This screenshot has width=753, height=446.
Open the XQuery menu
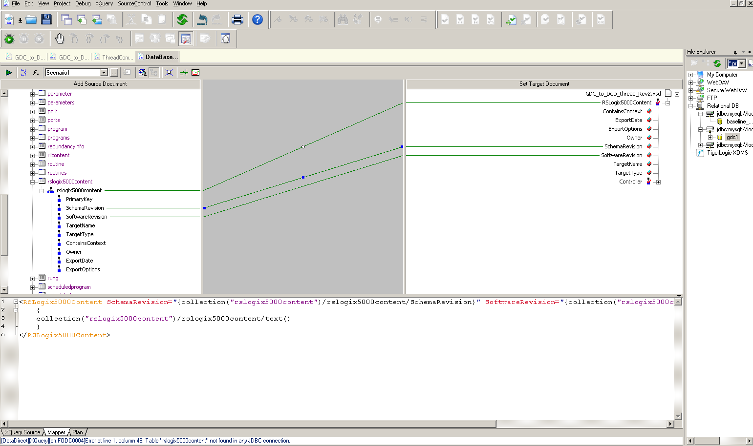pyautogui.click(x=104, y=3)
